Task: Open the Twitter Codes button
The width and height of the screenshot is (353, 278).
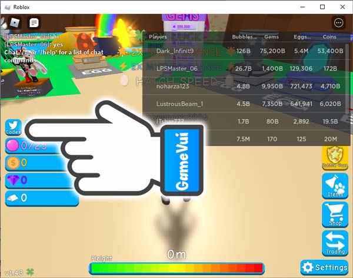Action: [x=13, y=128]
